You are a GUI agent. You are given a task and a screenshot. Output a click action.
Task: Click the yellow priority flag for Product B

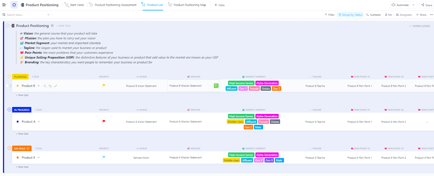104,86
